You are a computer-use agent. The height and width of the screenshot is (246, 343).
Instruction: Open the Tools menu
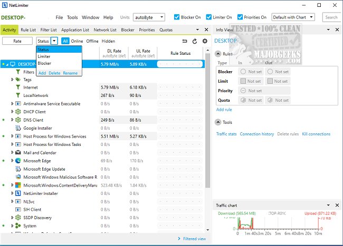[x=72, y=17]
